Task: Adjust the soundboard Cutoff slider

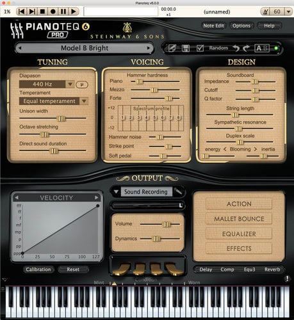Action: click(256, 91)
